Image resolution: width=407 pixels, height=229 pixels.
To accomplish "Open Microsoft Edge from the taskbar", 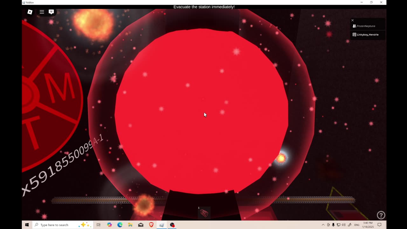I will (x=120, y=225).
